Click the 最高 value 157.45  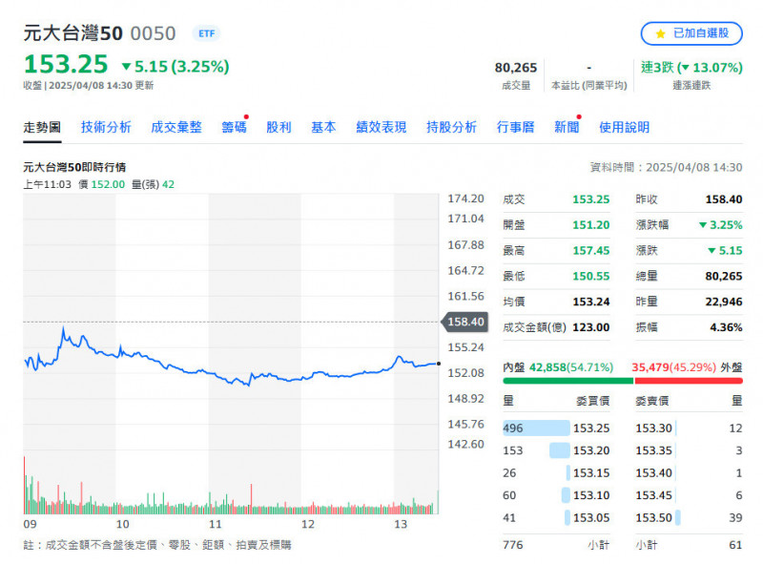pyautogui.click(x=590, y=251)
